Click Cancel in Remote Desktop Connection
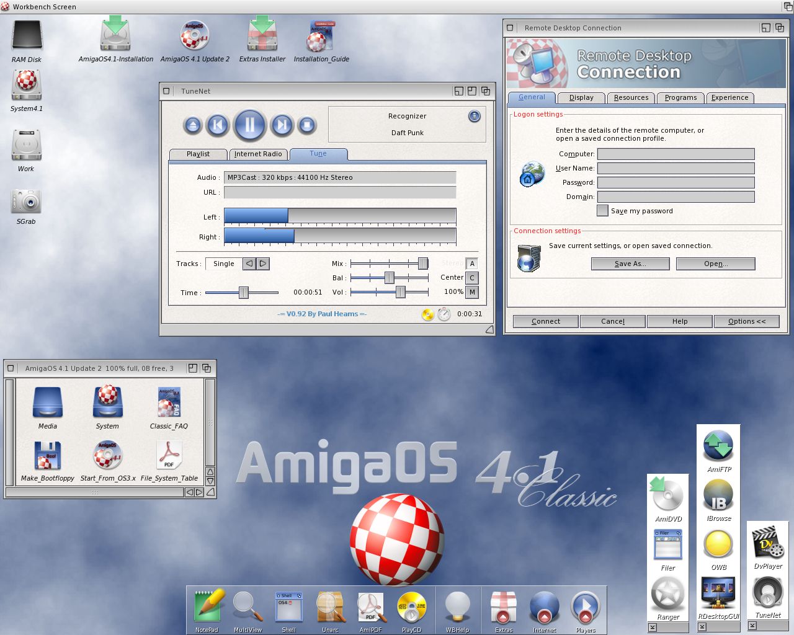Image resolution: width=794 pixels, height=635 pixels. click(613, 321)
